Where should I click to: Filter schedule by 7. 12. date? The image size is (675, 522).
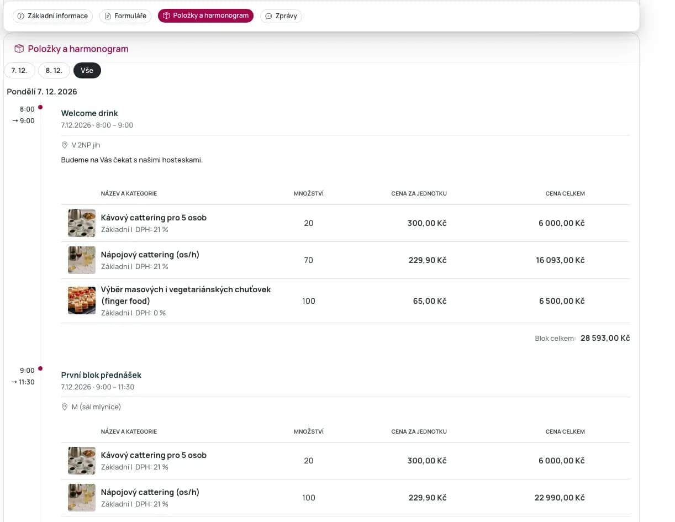[x=19, y=71]
